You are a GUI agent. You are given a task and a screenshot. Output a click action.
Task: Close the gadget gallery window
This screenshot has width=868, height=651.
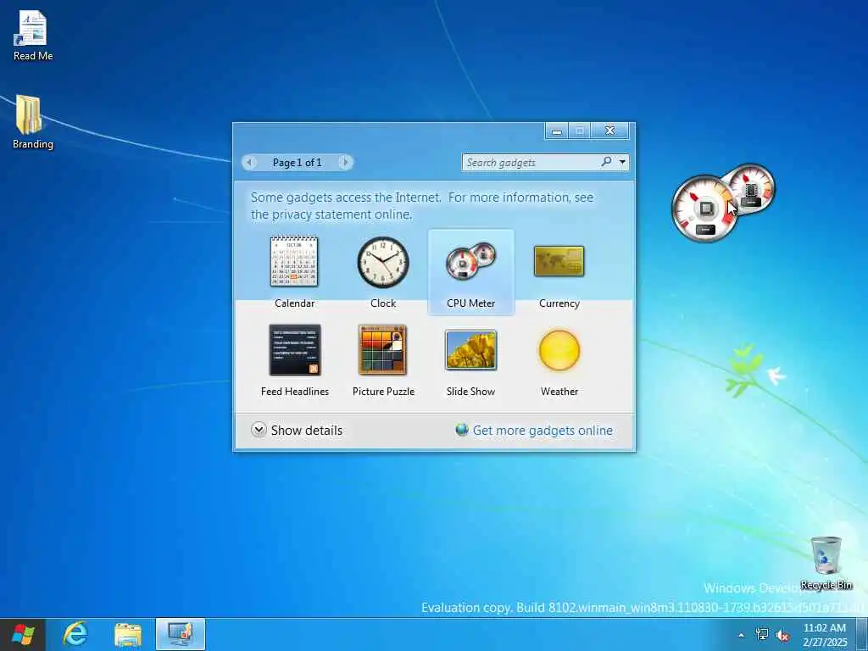[x=609, y=131]
